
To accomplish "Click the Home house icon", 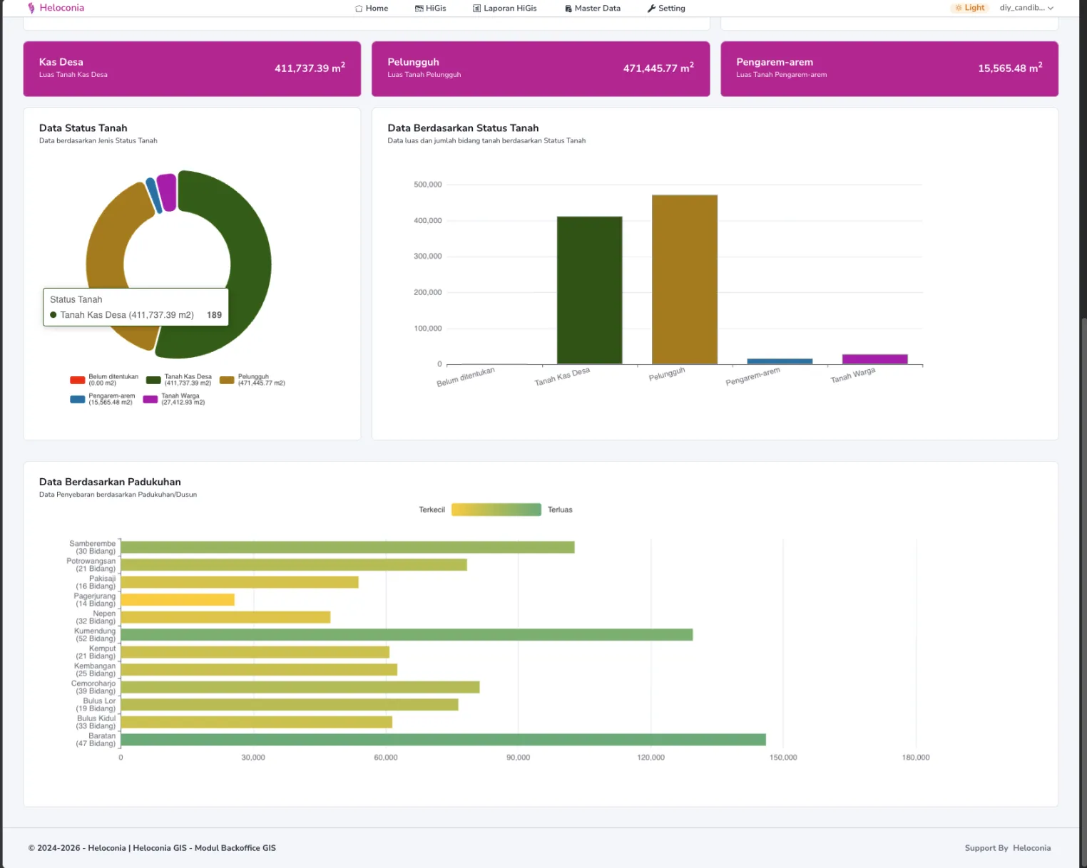I will click(359, 9).
